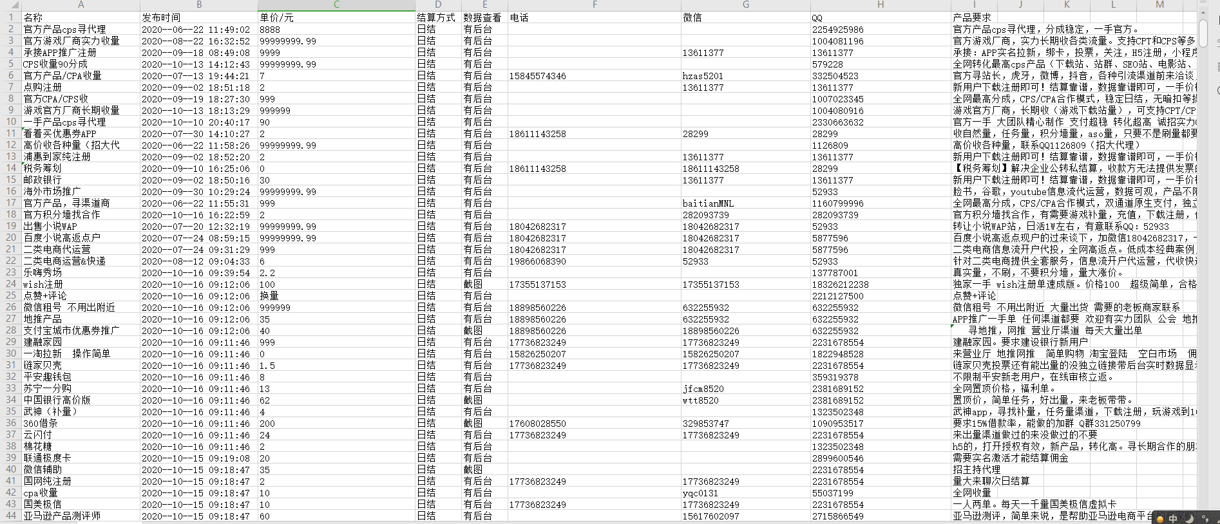Click cell 支付宝城市优惠券推广

[x=81, y=330]
